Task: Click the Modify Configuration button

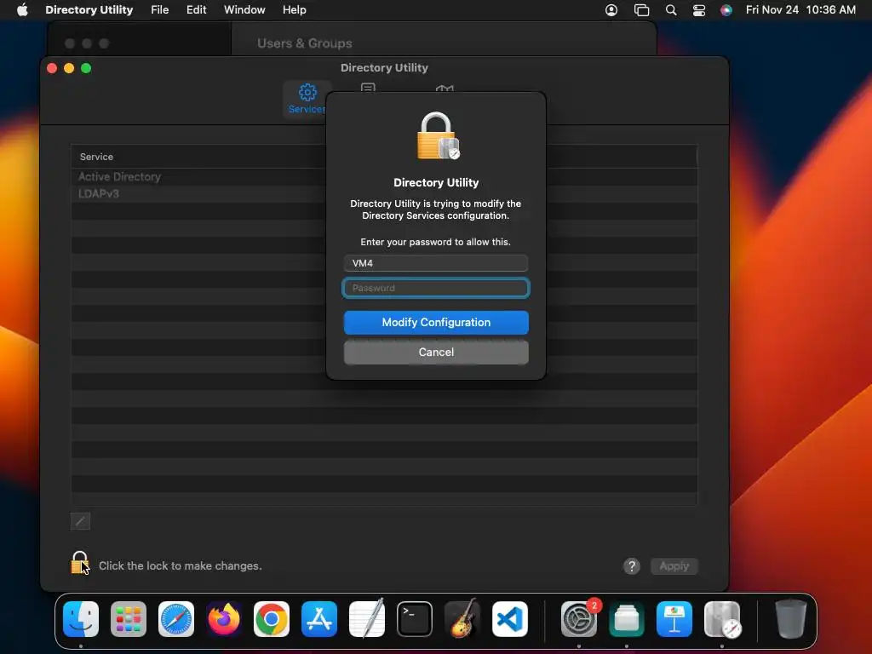Action: click(436, 323)
